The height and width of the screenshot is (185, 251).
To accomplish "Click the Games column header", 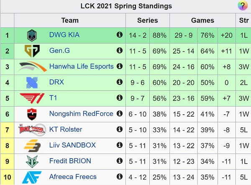I will click(202, 21).
